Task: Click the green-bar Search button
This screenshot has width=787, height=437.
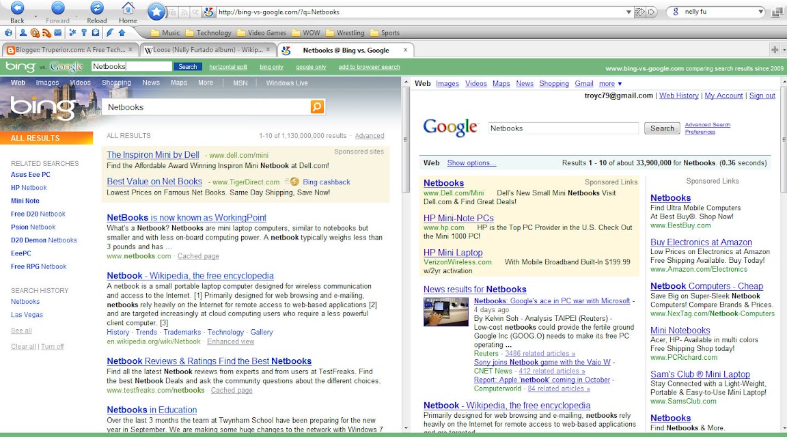Action: [x=188, y=67]
